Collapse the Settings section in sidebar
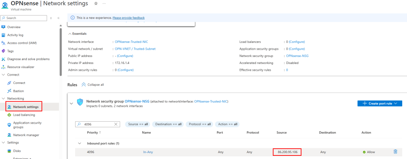Screen dimensions: 407x159 pos(3,143)
